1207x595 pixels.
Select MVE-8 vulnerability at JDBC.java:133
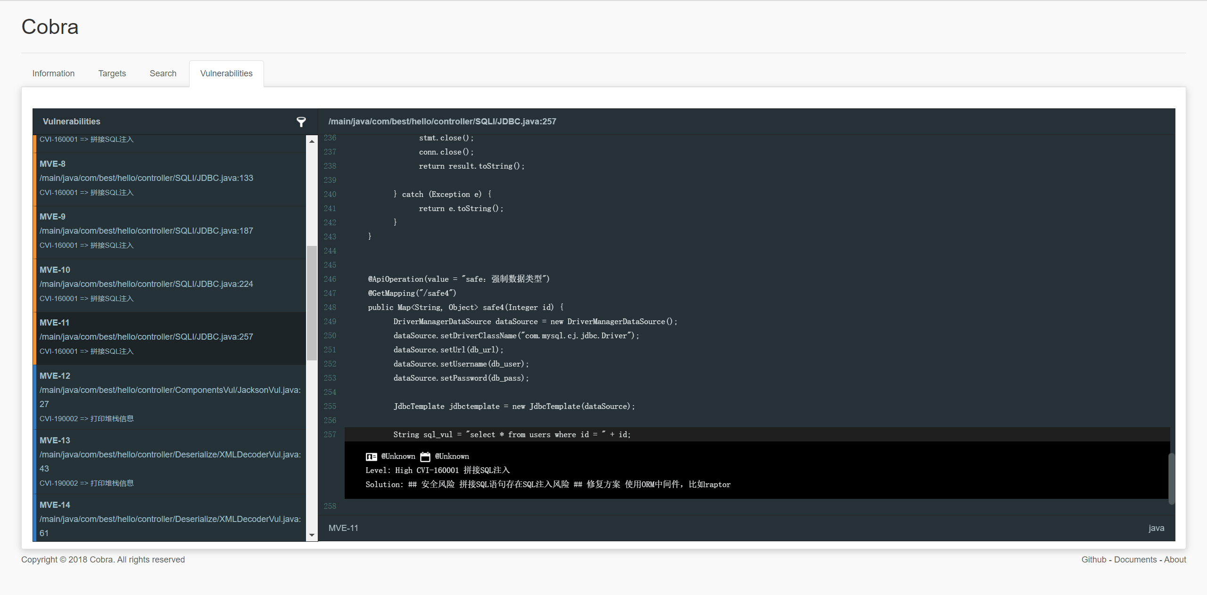146,178
